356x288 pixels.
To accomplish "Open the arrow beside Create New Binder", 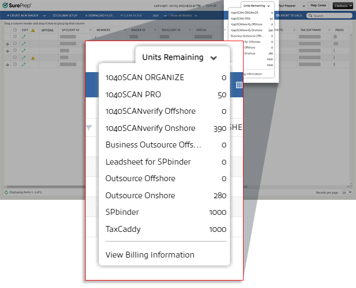I will click(44, 15).
